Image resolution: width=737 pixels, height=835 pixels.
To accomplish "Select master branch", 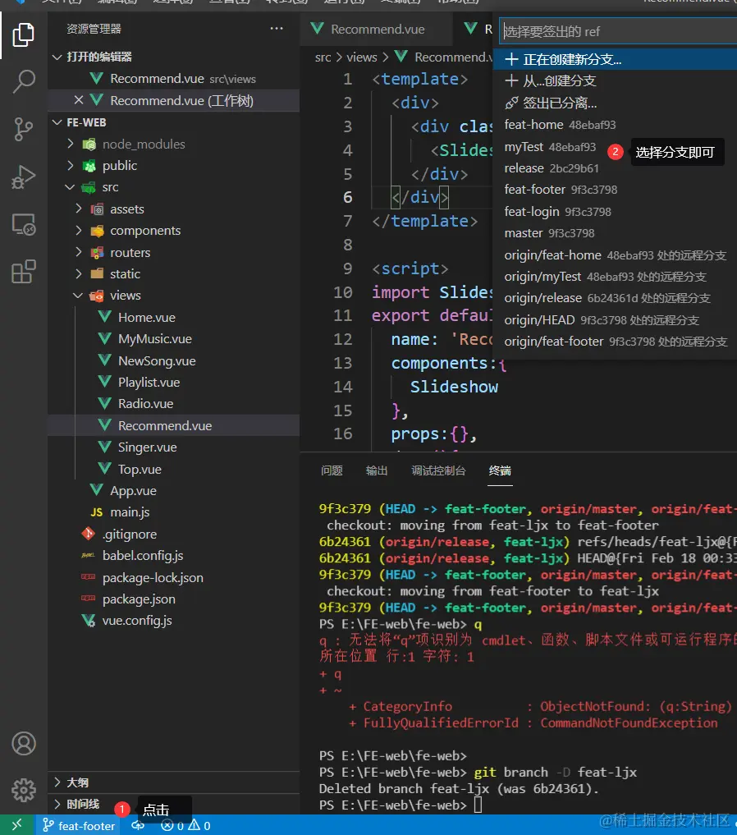I will pos(616,233).
